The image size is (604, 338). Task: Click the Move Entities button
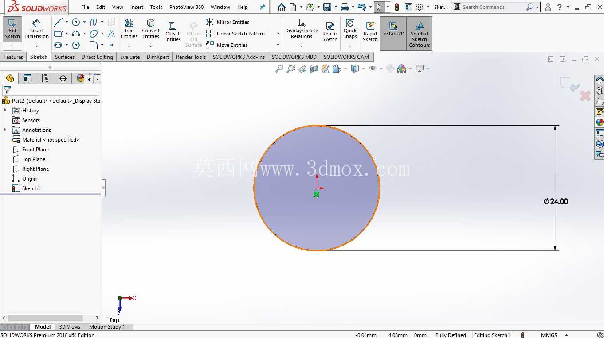pos(227,45)
